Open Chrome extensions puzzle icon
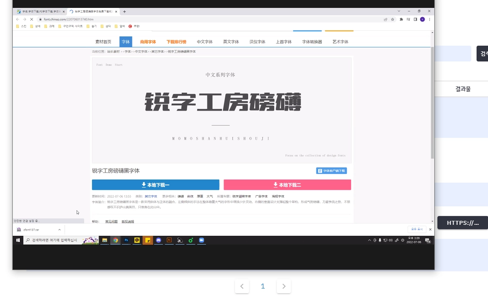Viewport: 488px width, 299px height. [x=401, y=19]
